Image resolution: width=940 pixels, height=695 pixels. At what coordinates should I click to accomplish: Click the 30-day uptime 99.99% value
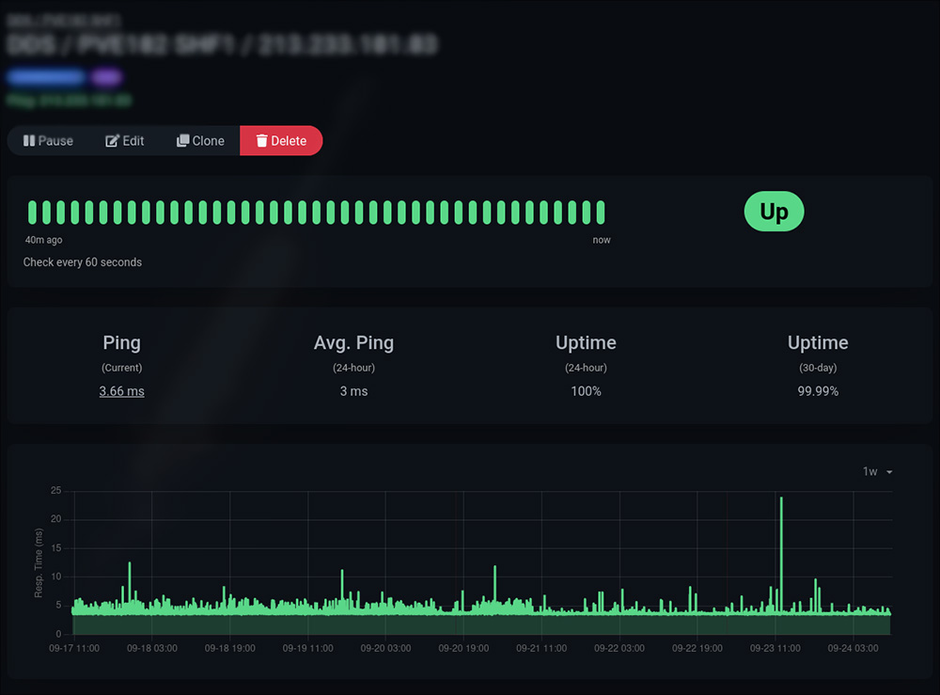818,390
